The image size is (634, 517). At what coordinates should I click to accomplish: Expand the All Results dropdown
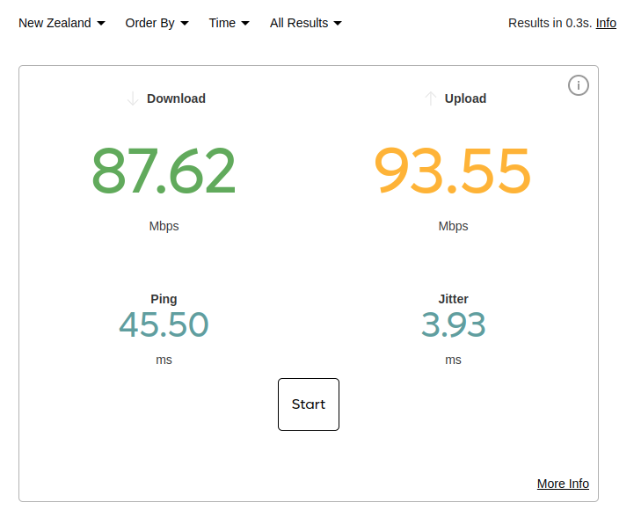305,23
